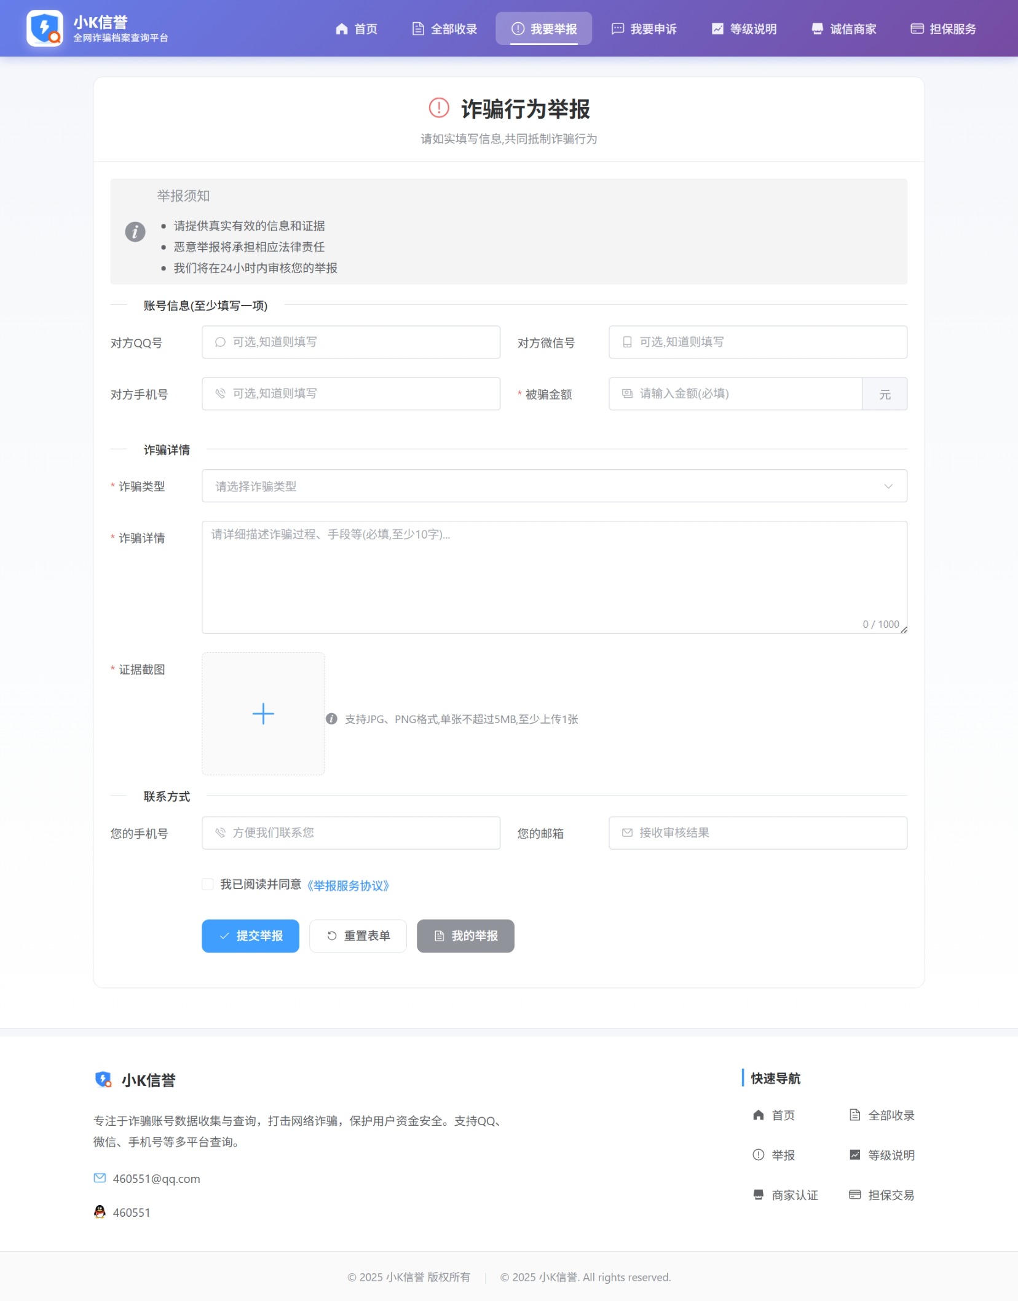Screen dimensions: 1018x1301
Task: Click the info icon in 举报须知 notice
Action: click(x=136, y=232)
